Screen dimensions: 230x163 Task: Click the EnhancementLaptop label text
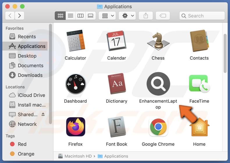coord(158,104)
